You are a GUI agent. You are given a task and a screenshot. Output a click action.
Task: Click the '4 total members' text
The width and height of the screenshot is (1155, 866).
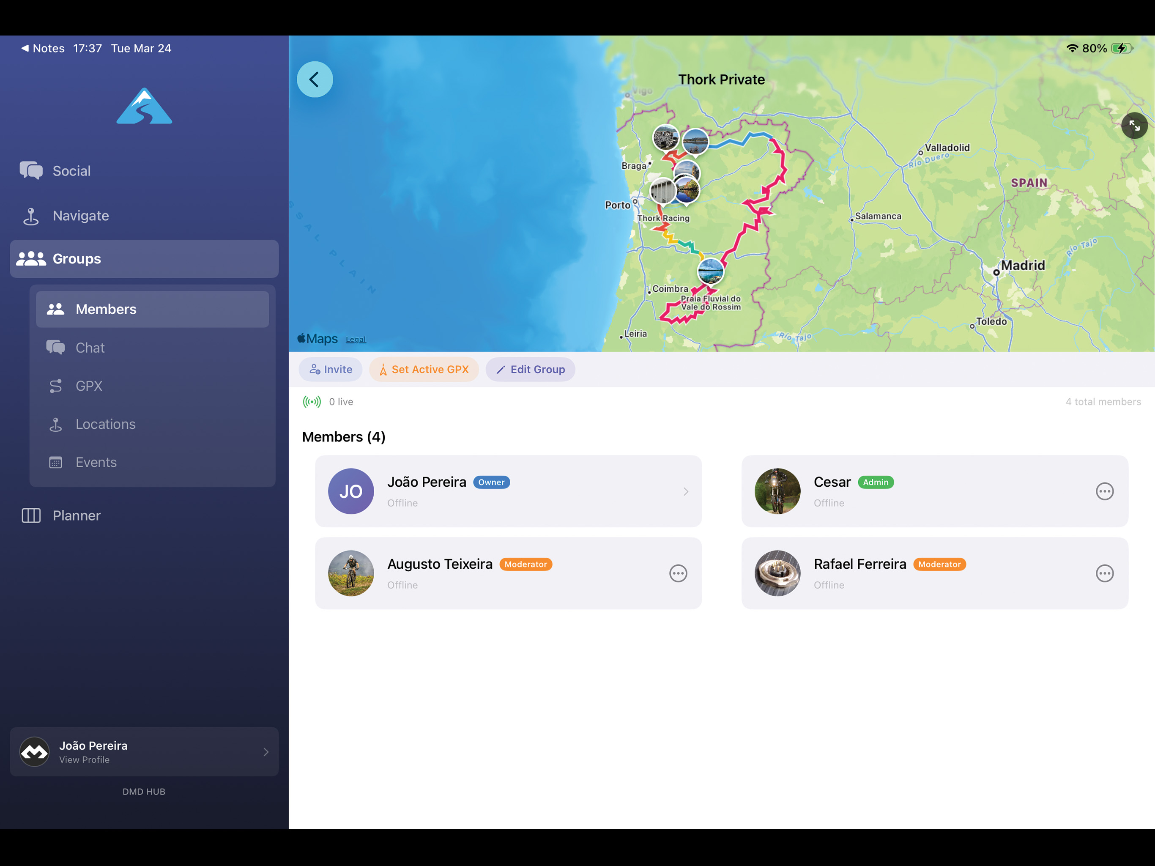1103,402
